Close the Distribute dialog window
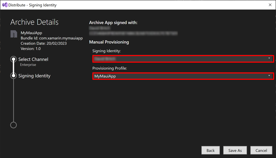 [x=270, y=5]
